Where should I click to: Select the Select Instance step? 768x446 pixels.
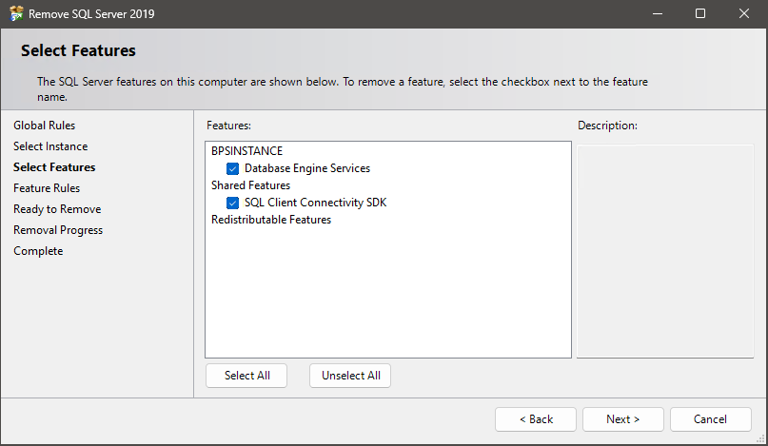[50, 146]
